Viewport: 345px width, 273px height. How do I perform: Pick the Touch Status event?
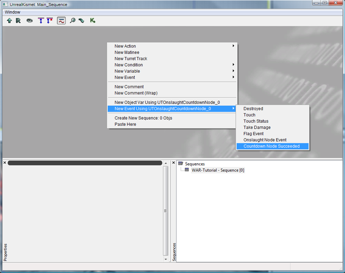point(273,121)
